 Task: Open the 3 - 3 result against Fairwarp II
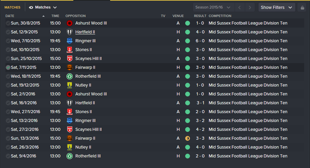point(200,138)
